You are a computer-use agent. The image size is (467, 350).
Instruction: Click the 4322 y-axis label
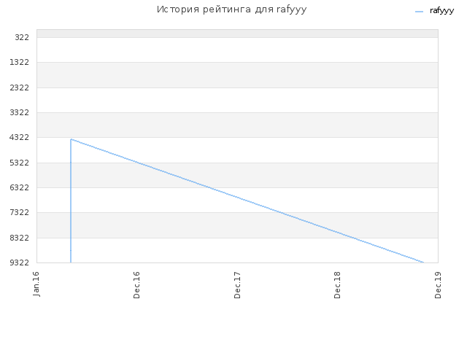20,137
